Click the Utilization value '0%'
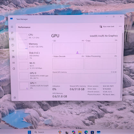The image size is (134, 134). click(x=54, y=89)
